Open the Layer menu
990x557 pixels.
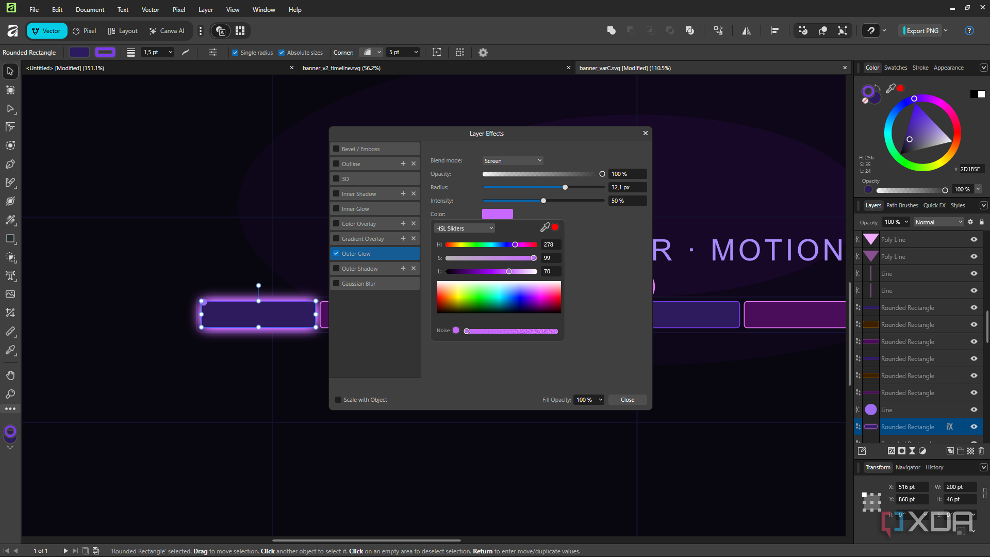coord(205,10)
